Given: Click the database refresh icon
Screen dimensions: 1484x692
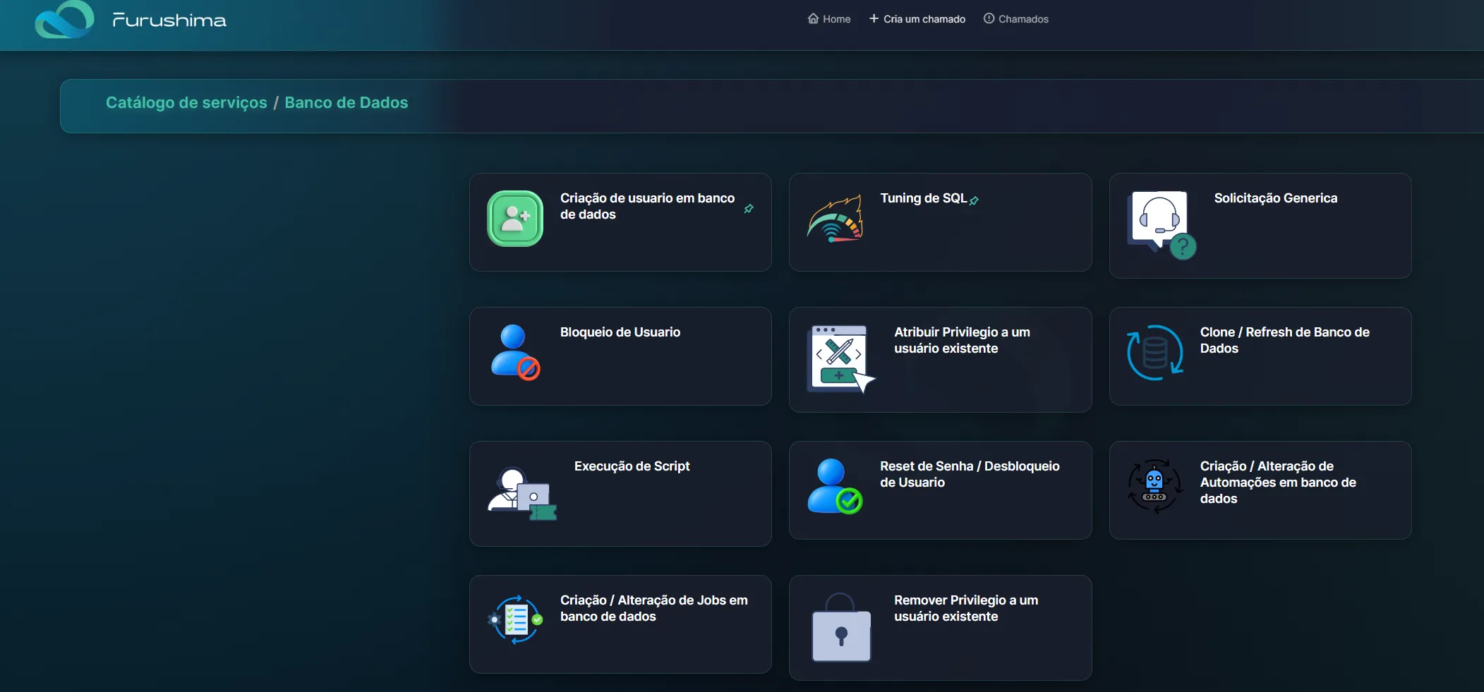Looking at the screenshot, I should point(1155,353).
